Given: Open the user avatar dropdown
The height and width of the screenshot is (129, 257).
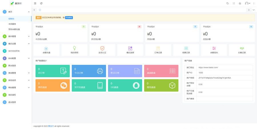Looking at the screenshot, I should click(247, 3).
